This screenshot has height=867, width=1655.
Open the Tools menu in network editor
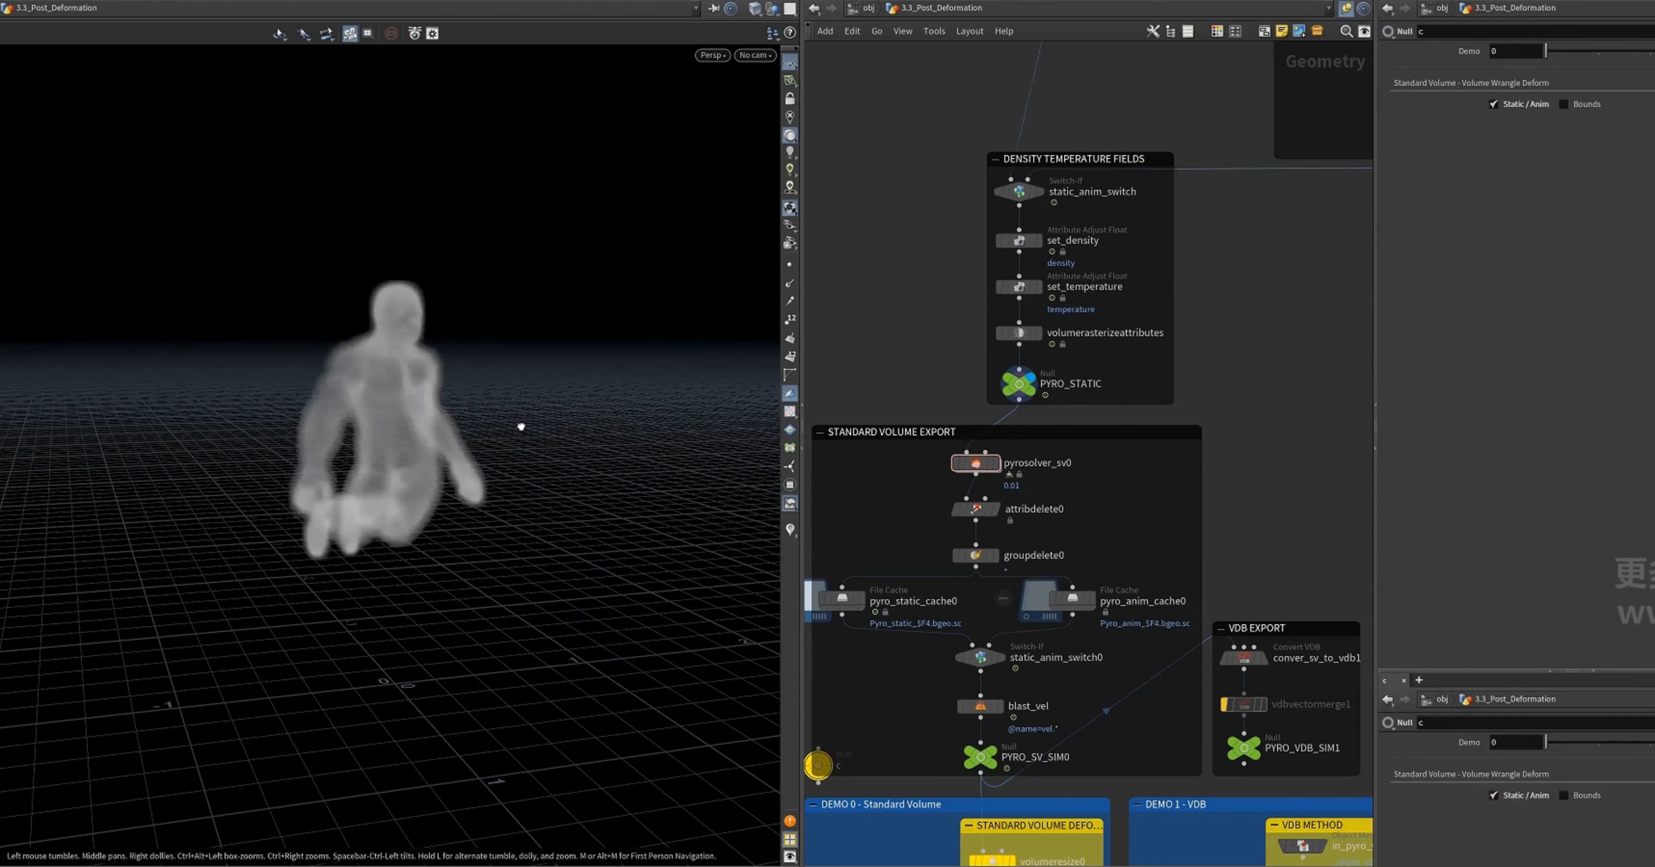point(934,31)
